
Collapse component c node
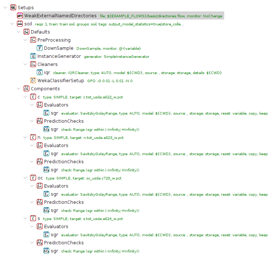tap(25, 97)
